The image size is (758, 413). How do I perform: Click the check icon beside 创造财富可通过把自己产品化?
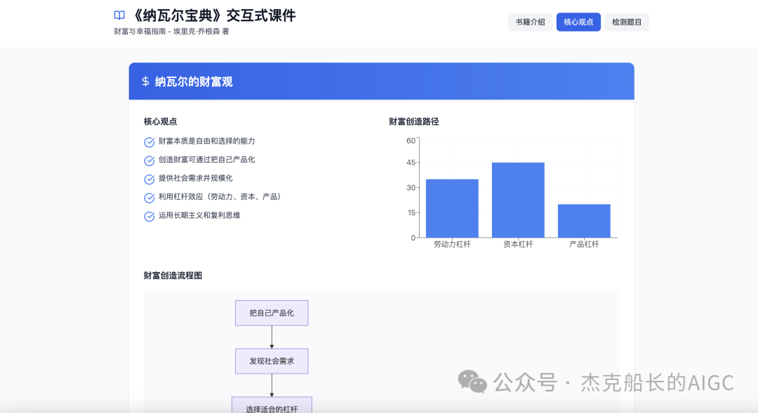149,161
